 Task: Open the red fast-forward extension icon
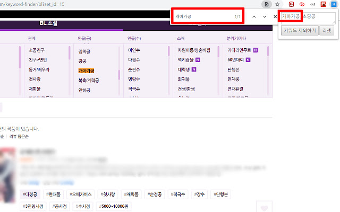pyautogui.click(x=291, y=4)
